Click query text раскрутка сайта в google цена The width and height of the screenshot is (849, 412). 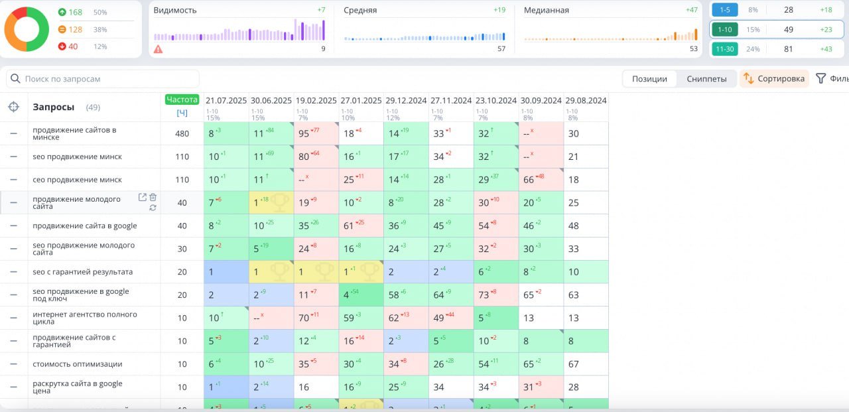pyautogui.click(x=78, y=387)
